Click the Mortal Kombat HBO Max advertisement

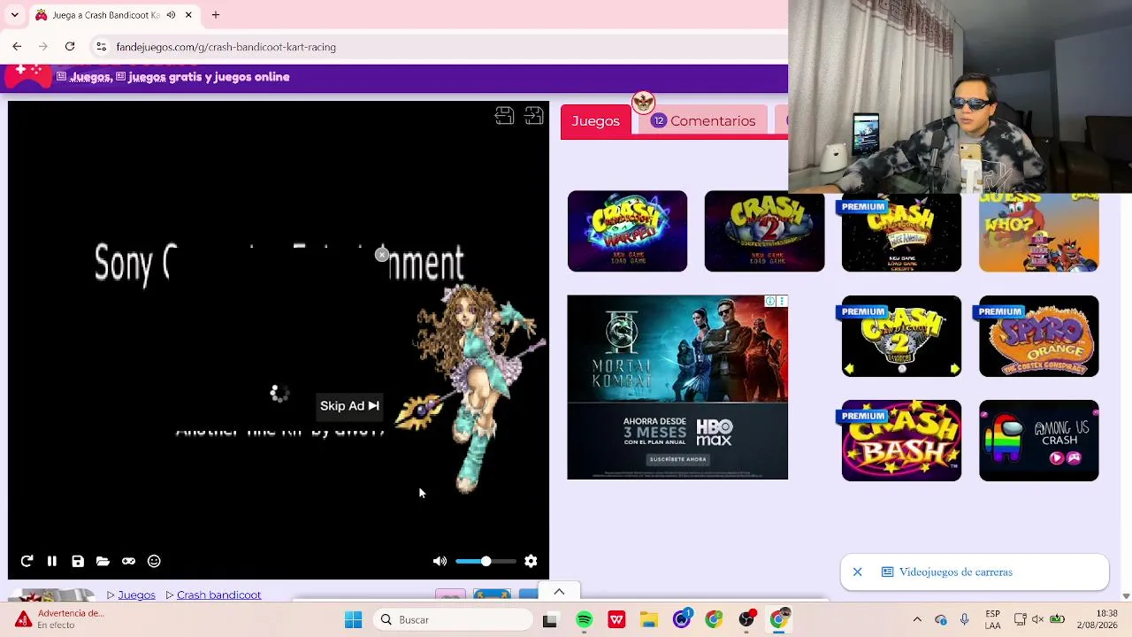677,388
